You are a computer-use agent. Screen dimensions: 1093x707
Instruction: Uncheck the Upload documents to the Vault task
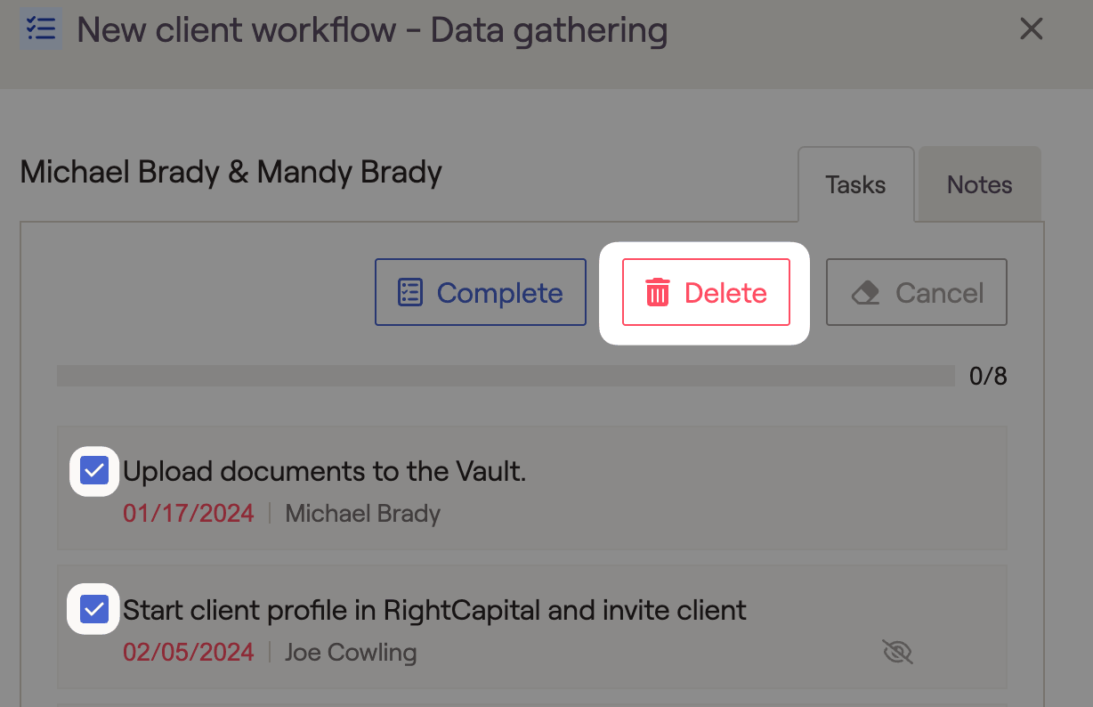click(x=94, y=471)
